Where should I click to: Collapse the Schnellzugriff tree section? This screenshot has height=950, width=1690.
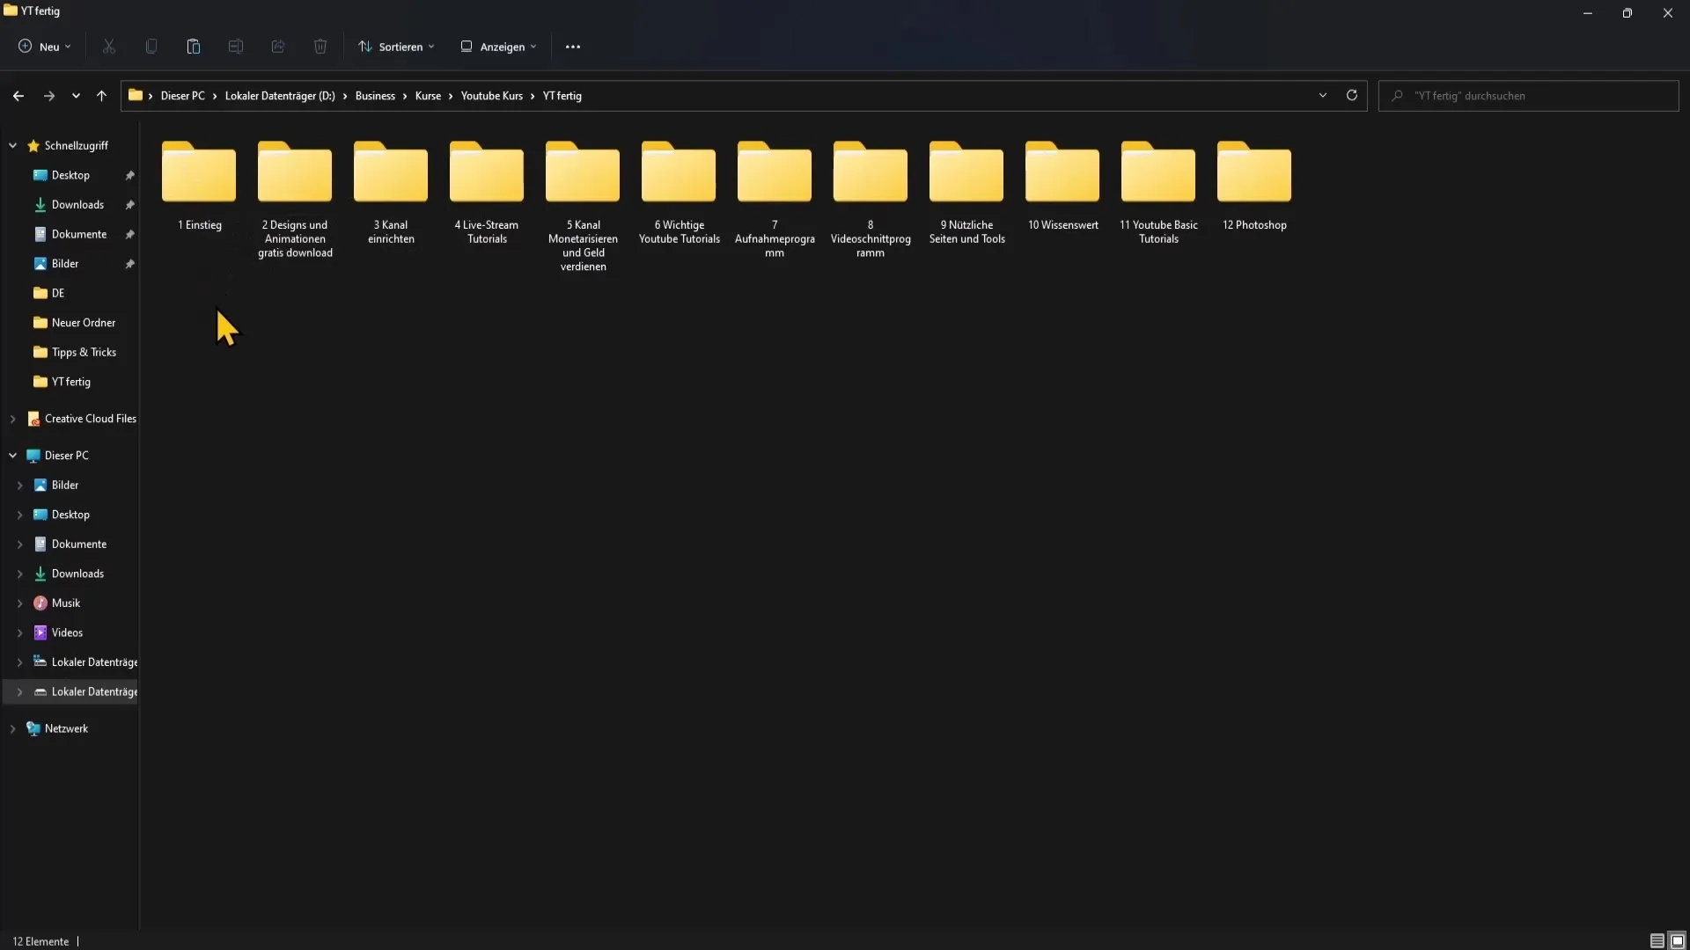pos(12,145)
